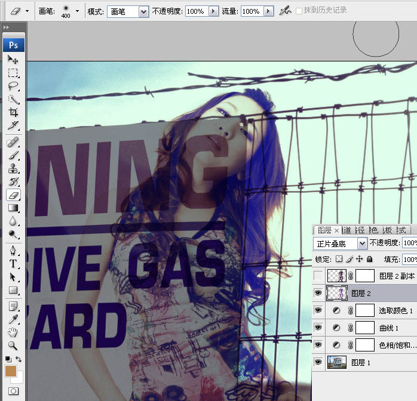Switch to the 图层 panel tab
Image resolution: width=417 pixels, height=401 pixels.
coord(324,230)
